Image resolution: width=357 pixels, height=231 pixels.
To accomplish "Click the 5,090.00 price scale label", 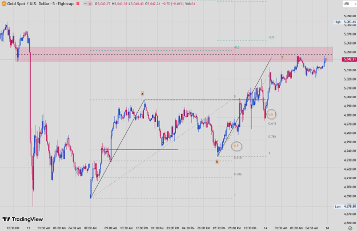I will [x=350, y=16].
